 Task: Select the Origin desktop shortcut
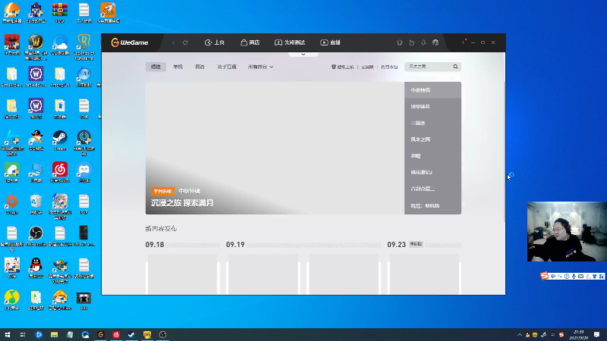click(x=12, y=205)
